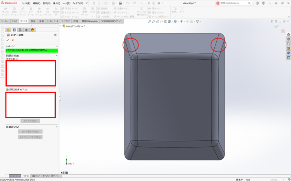This screenshot has width=291, height=181.
Task: Open the DisplayManager colored sphere tab
Action: [x=32, y=30]
